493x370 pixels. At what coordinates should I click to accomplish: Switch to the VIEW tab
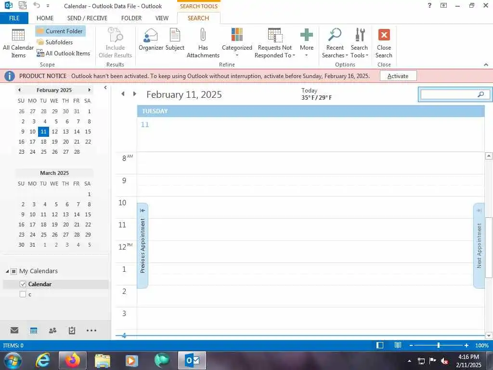pyautogui.click(x=162, y=18)
